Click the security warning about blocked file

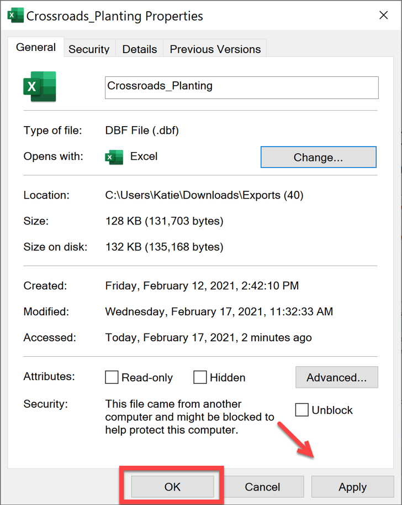point(189,417)
